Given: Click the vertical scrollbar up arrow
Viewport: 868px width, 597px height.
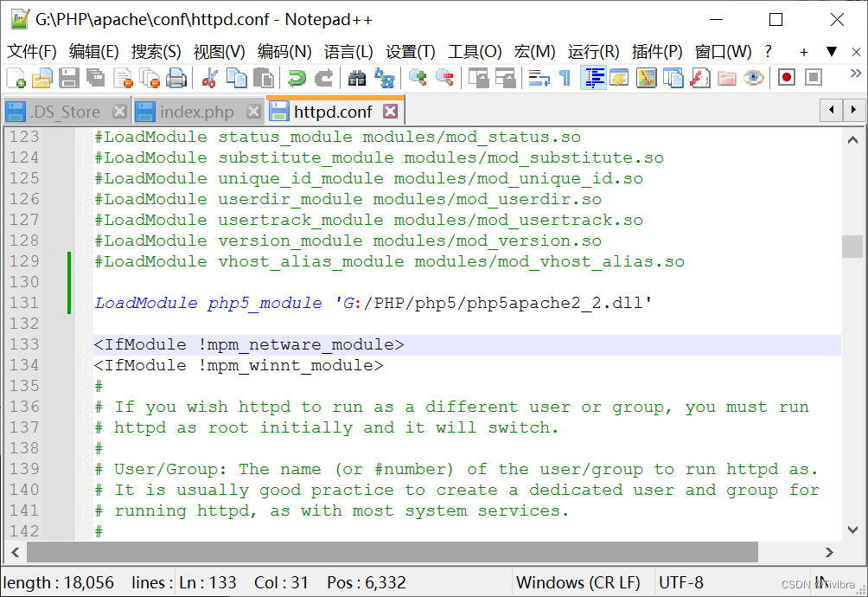Looking at the screenshot, I should pos(852,141).
